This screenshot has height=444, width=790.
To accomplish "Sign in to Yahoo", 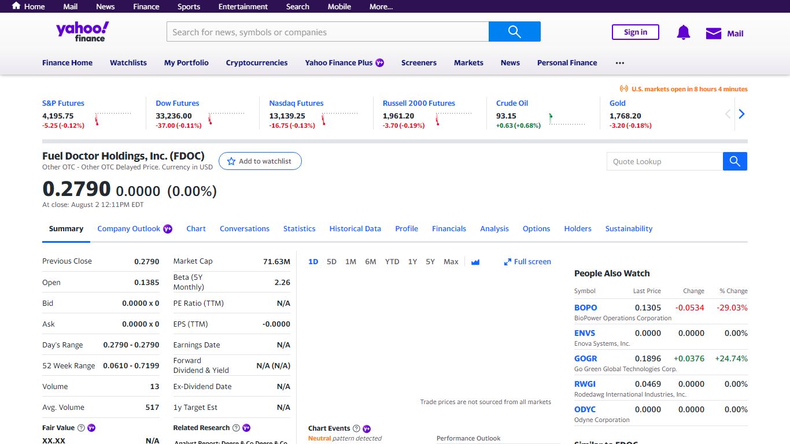I will tap(635, 32).
